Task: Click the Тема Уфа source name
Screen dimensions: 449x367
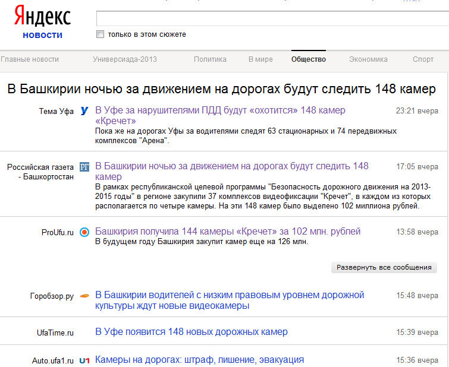Action: [x=56, y=111]
